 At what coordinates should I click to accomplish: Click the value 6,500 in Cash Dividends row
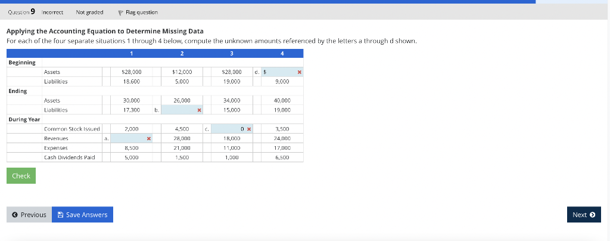(282, 157)
